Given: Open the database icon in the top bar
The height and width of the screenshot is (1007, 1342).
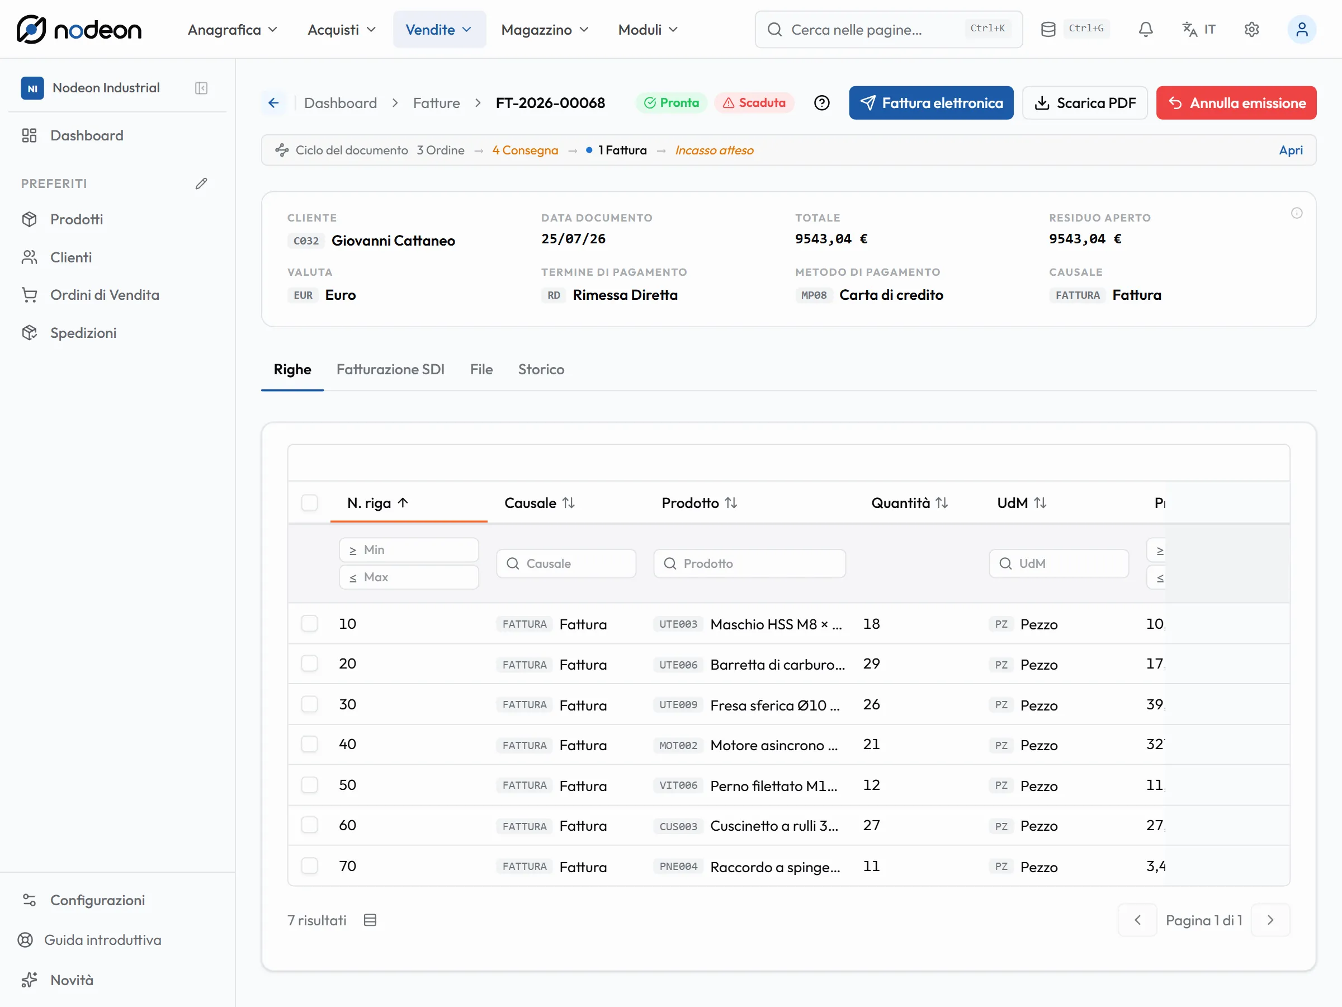Looking at the screenshot, I should pos(1048,29).
